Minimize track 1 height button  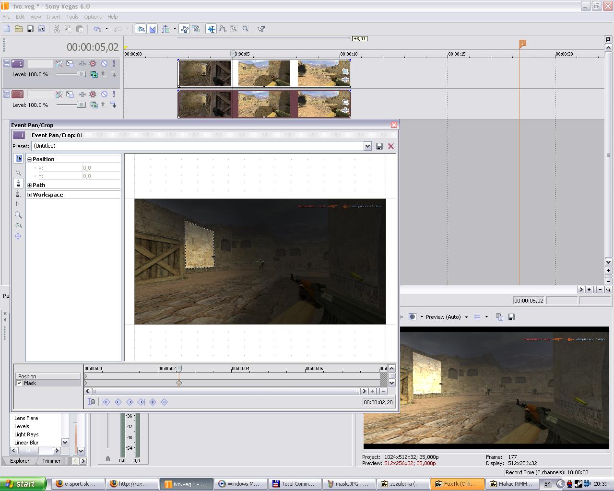[x=7, y=61]
